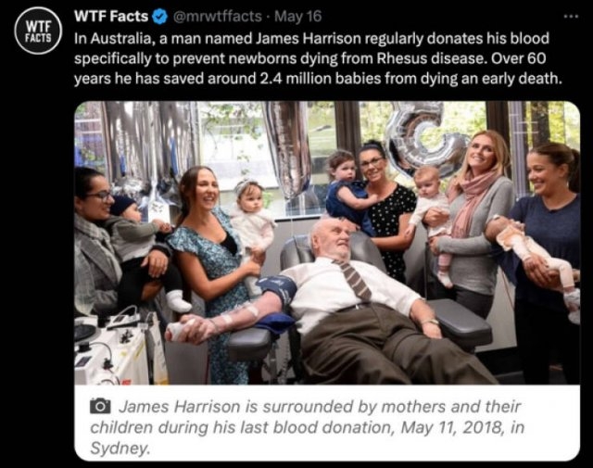Click the tweet text about James Harrison

pyautogui.click(x=315, y=57)
